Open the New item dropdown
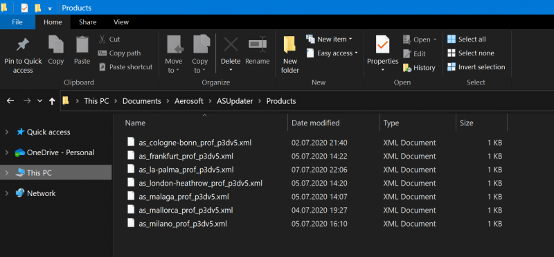 click(350, 39)
